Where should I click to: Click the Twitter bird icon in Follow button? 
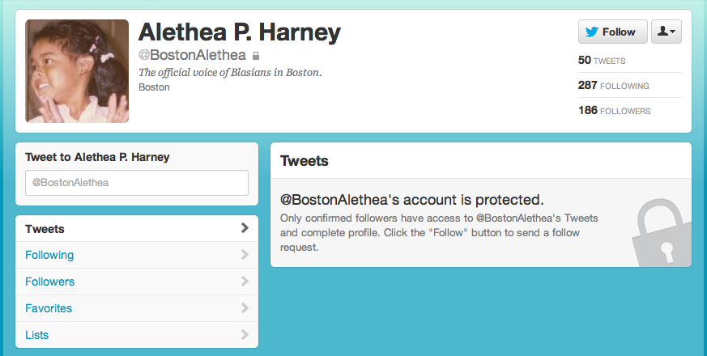tap(591, 32)
